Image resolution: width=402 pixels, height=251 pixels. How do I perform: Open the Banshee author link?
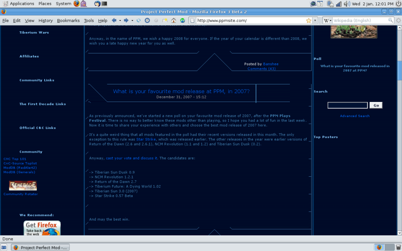[271, 64]
